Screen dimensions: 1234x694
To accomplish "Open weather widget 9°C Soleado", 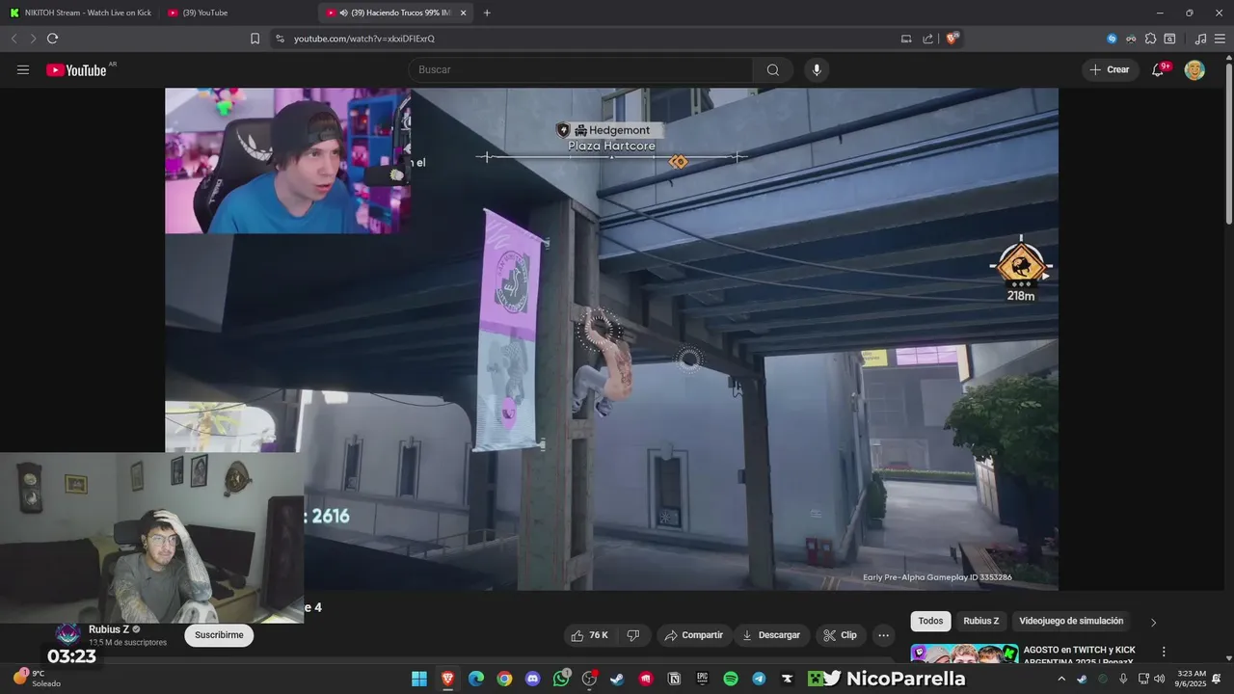I will (37, 679).
